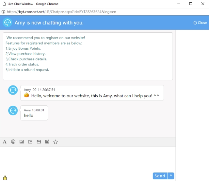This screenshot has height=181, width=209.
Task: Click Amy's avatar beside hello message
Action: point(13,111)
